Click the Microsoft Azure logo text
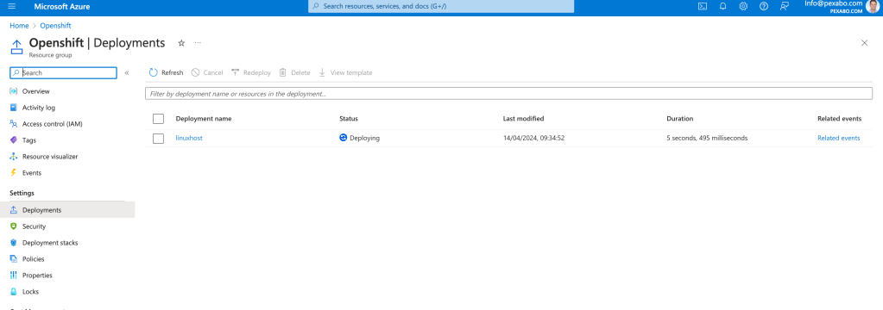883x310 pixels. pyautogui.click(x=62, y=7)
